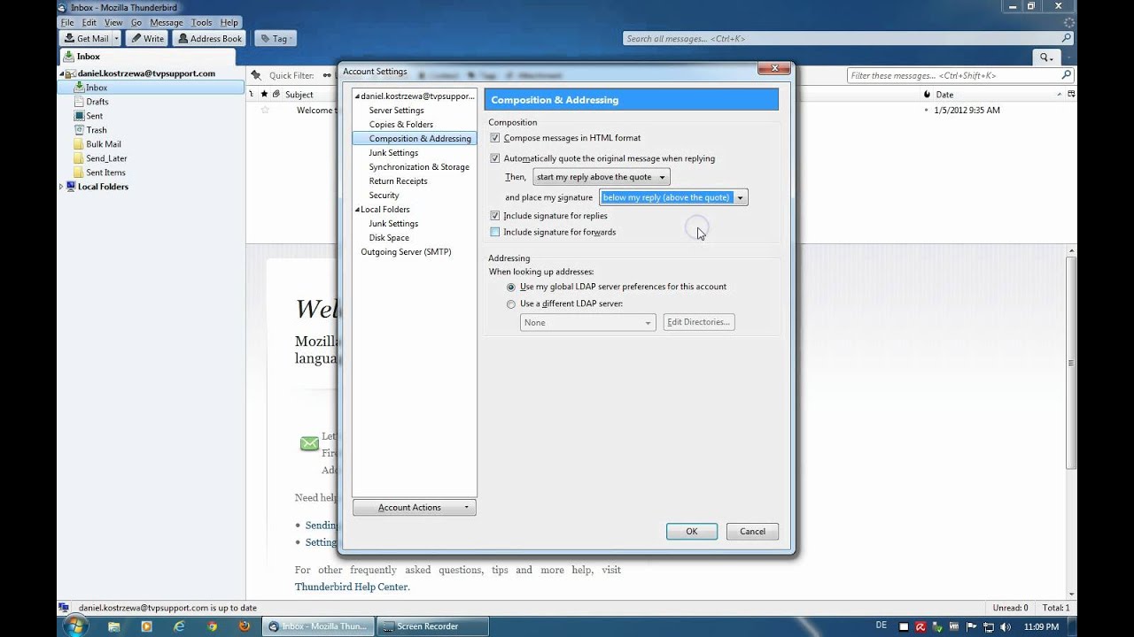The width and height of the screenshot is (1134, 637).
Task: Select Server Settings in account tree
Action: coord(396,111)
